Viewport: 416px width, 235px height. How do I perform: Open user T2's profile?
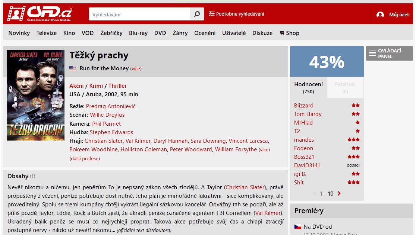[297, 131]
